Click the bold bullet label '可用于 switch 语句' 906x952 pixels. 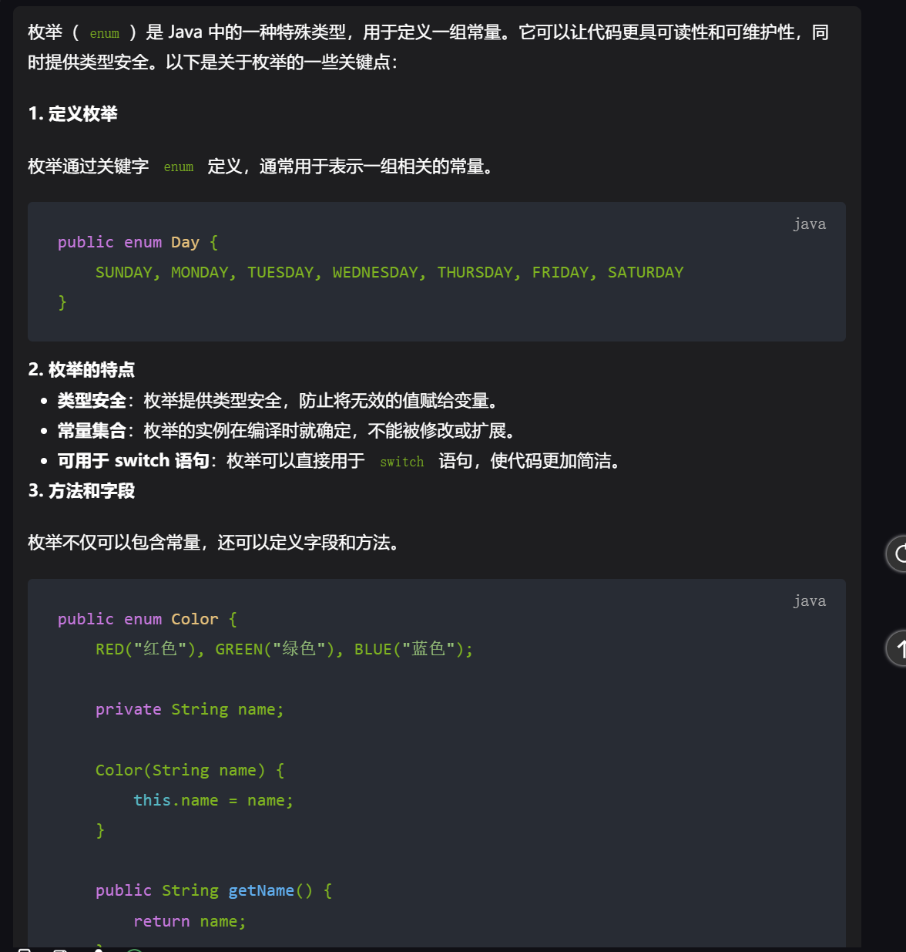coord(133,461)
